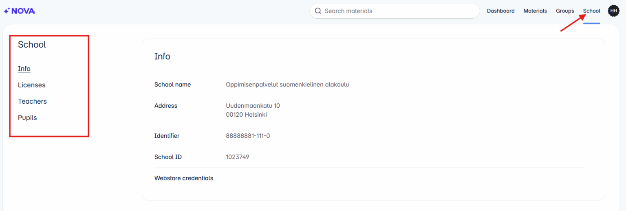Go to the Dashboard page
Image resolution: width=626 pixels, height=211 pixels.
(500, 11)
